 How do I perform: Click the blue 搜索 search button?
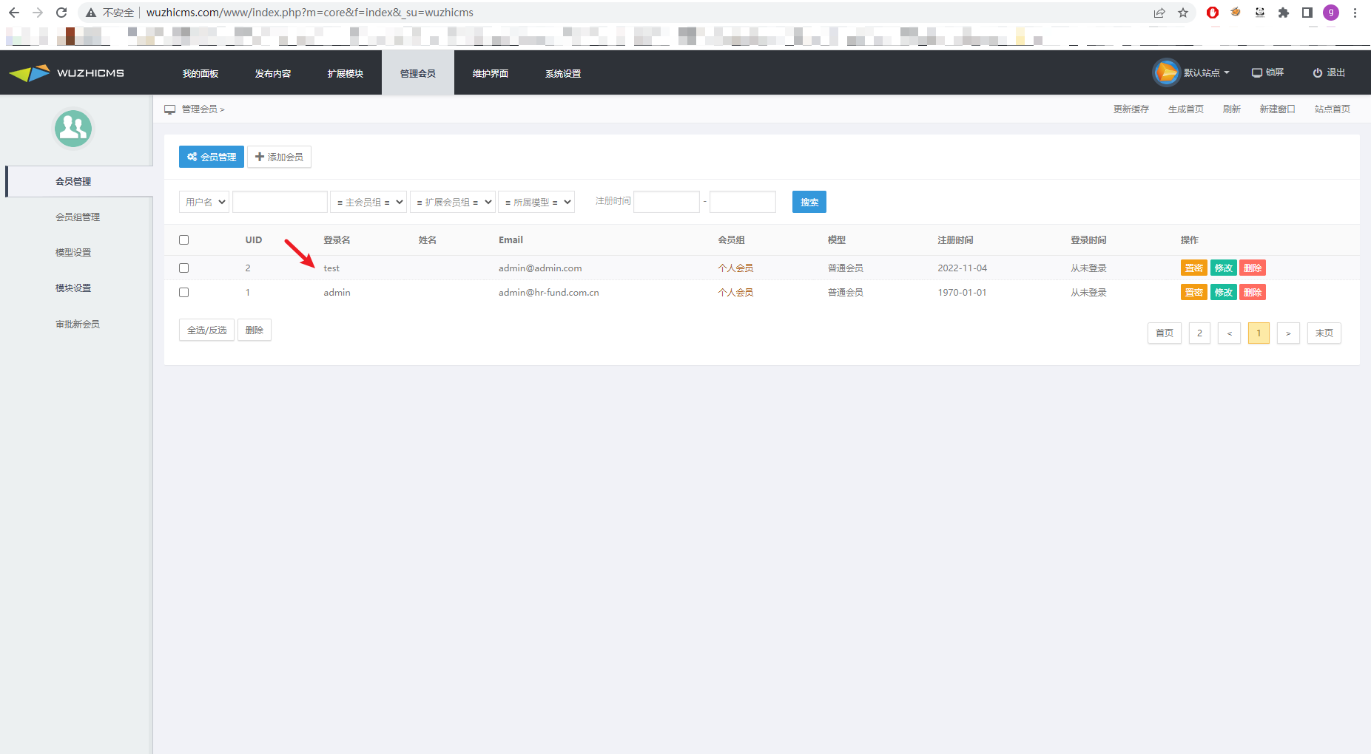pos(809,202)
